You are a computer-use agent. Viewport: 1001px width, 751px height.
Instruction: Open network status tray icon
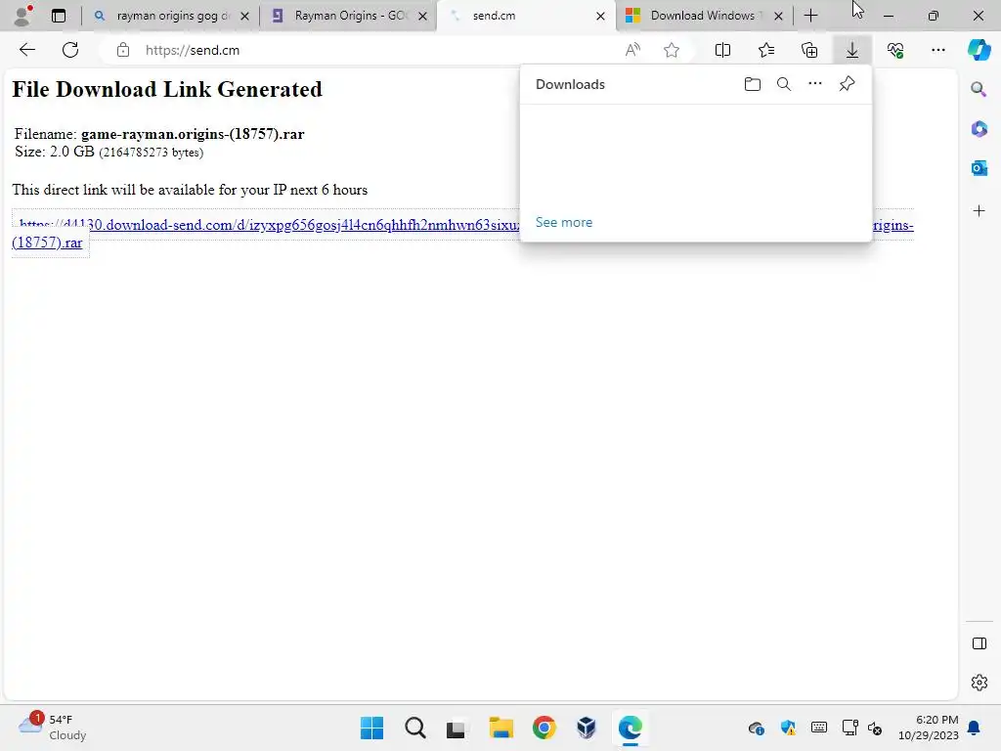pyautogui.click(x=849, y=728)
